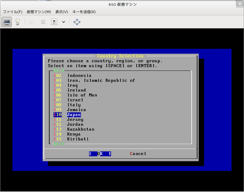Open the ファイル(F) menu
The image size is (244, 192).
[x=12, y=12]
